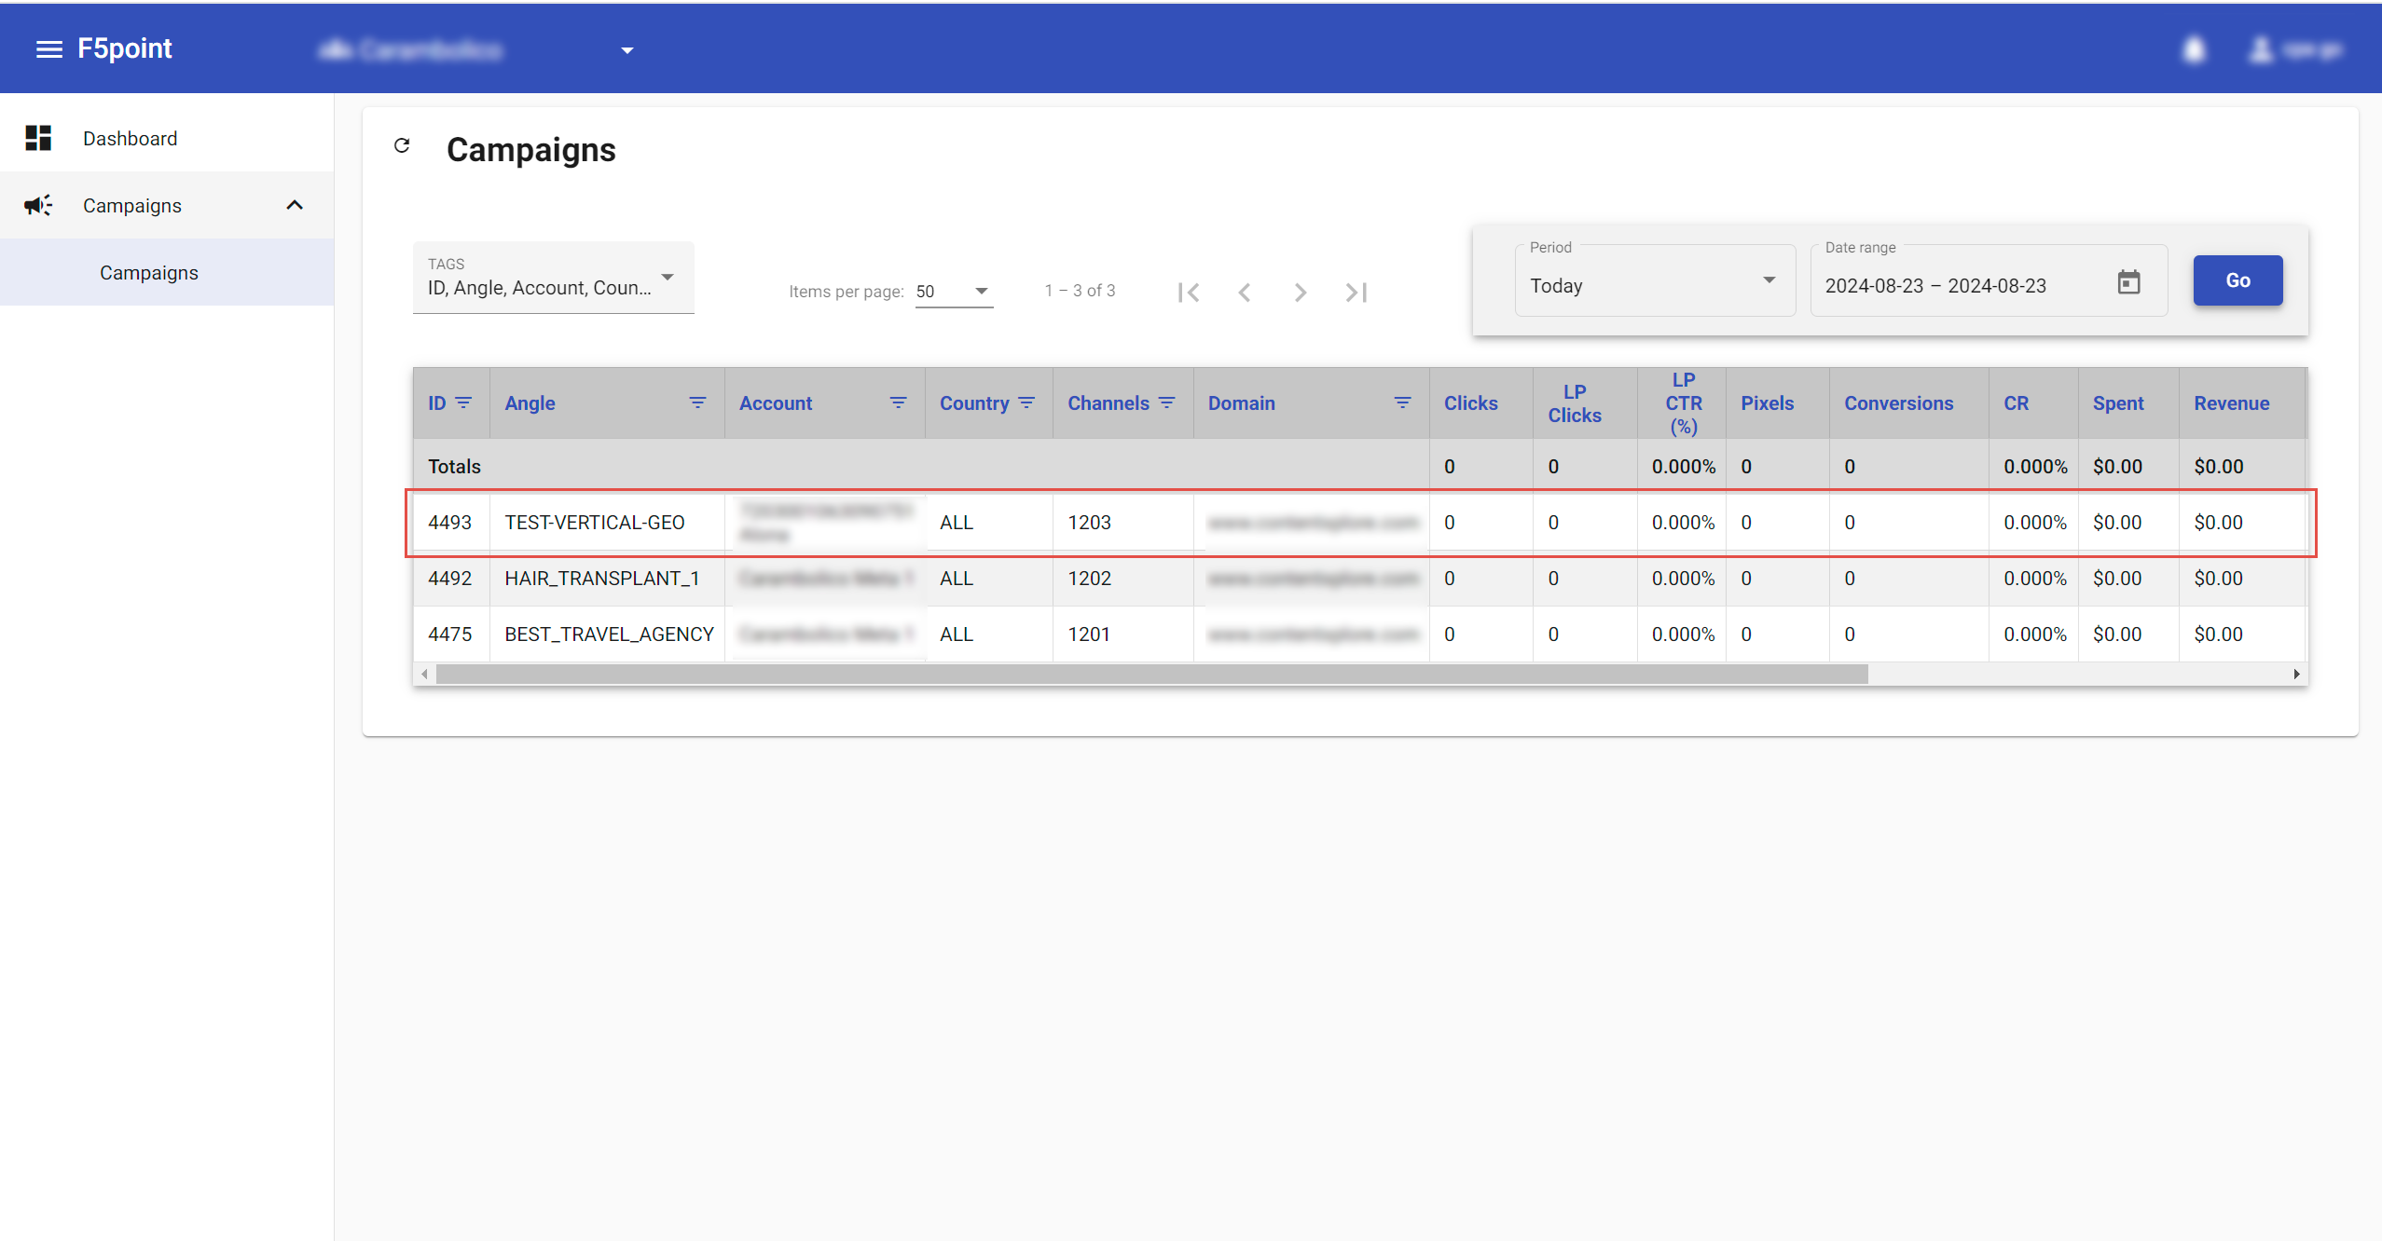The image size is (2382, 1241).
Task: Open the calendar date picker icon
Action: (x=2128, y=282)
